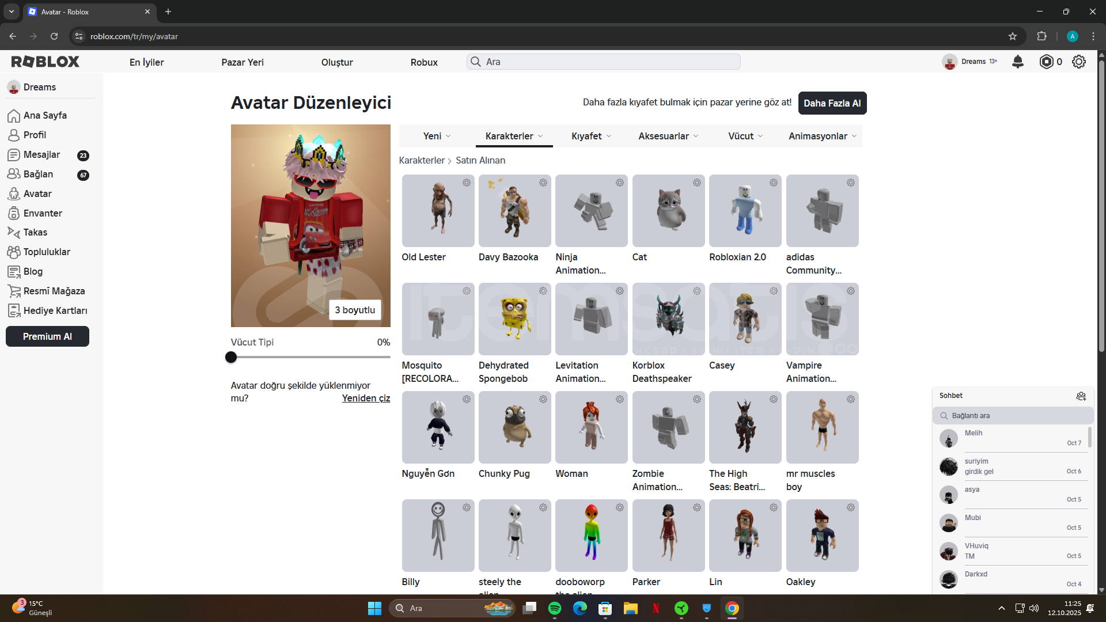
Task: Click the Yeniden çiz link
Action: (x=366, y=398)
